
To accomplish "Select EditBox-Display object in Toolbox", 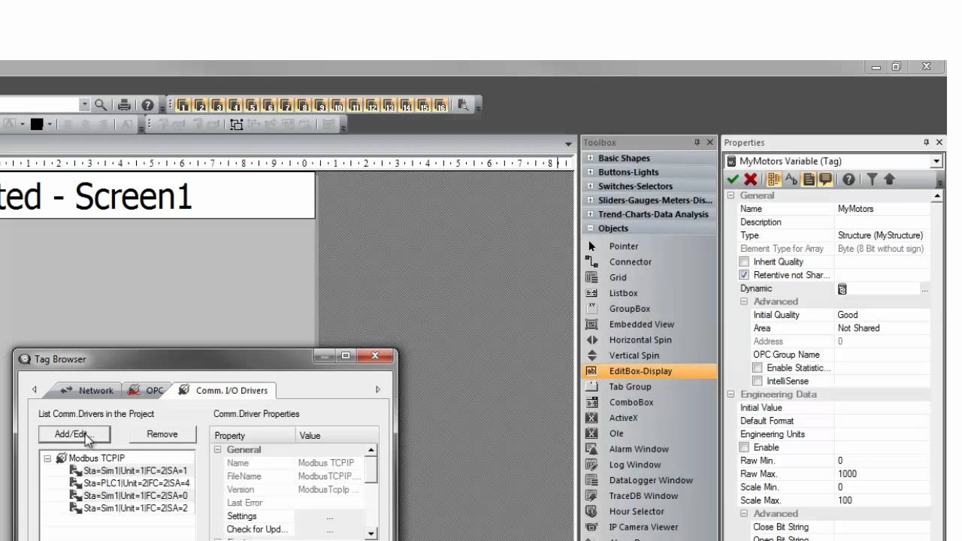I will point(640,371).
